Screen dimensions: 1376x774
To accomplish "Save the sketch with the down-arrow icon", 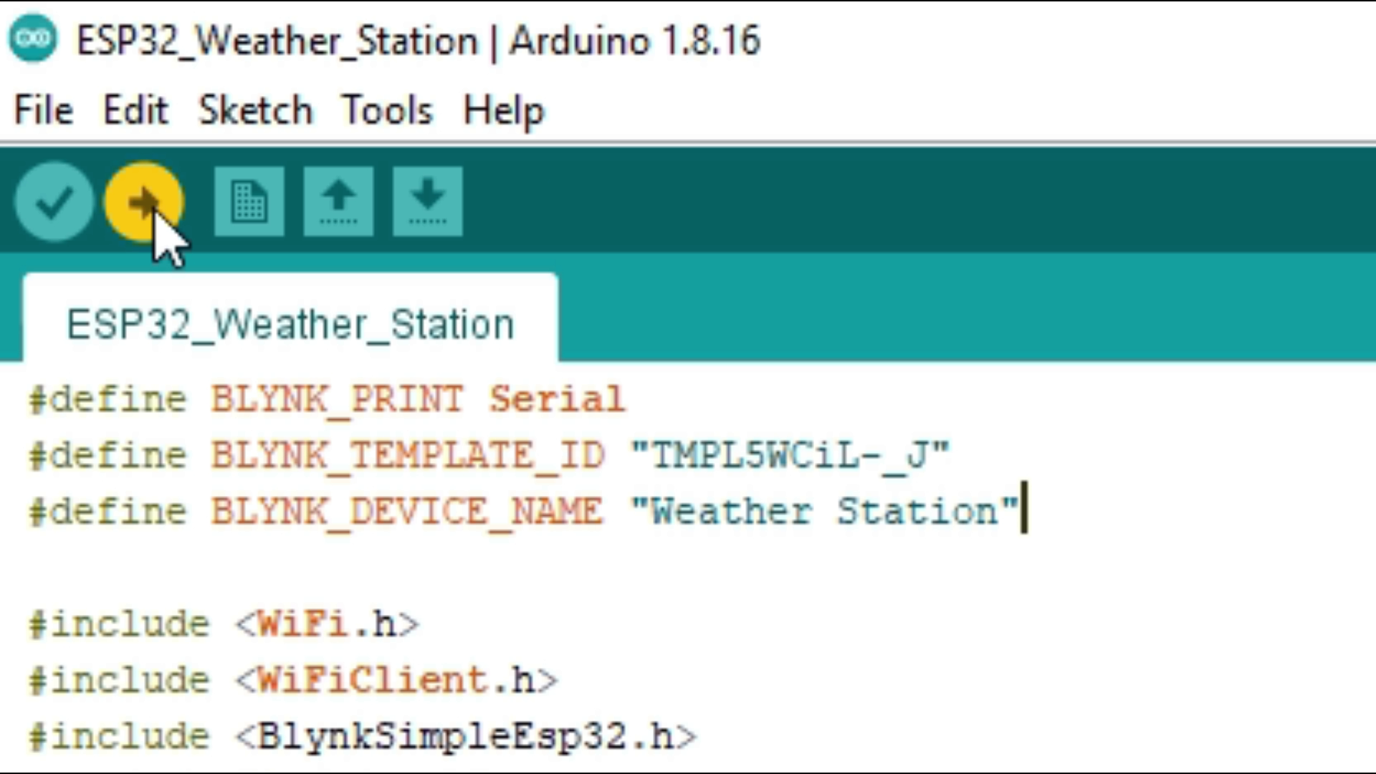I will click(428, 201).
